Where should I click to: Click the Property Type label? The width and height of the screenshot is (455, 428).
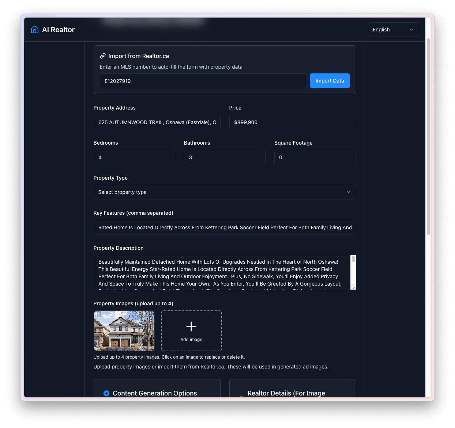pyautogui.click(x=110, y=178)
